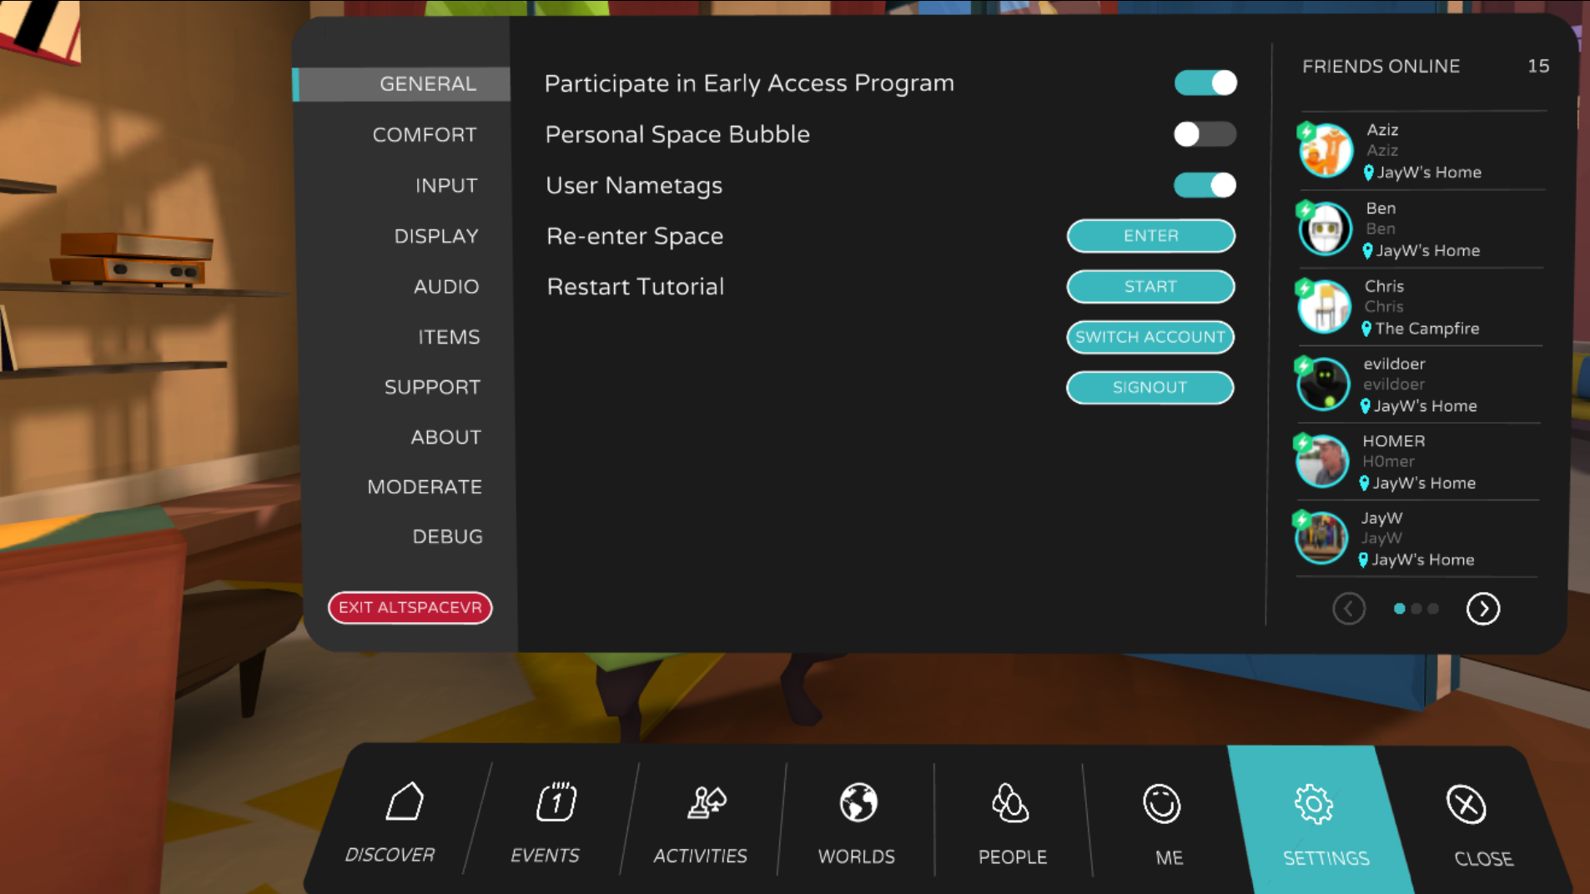Image resolution: width=1590 pixels, height=894 pixels.
Task: Go to next friends page arrow
Action: click(x=1483, y=609)
